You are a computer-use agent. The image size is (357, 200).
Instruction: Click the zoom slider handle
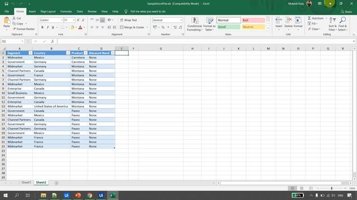(331, 188)
